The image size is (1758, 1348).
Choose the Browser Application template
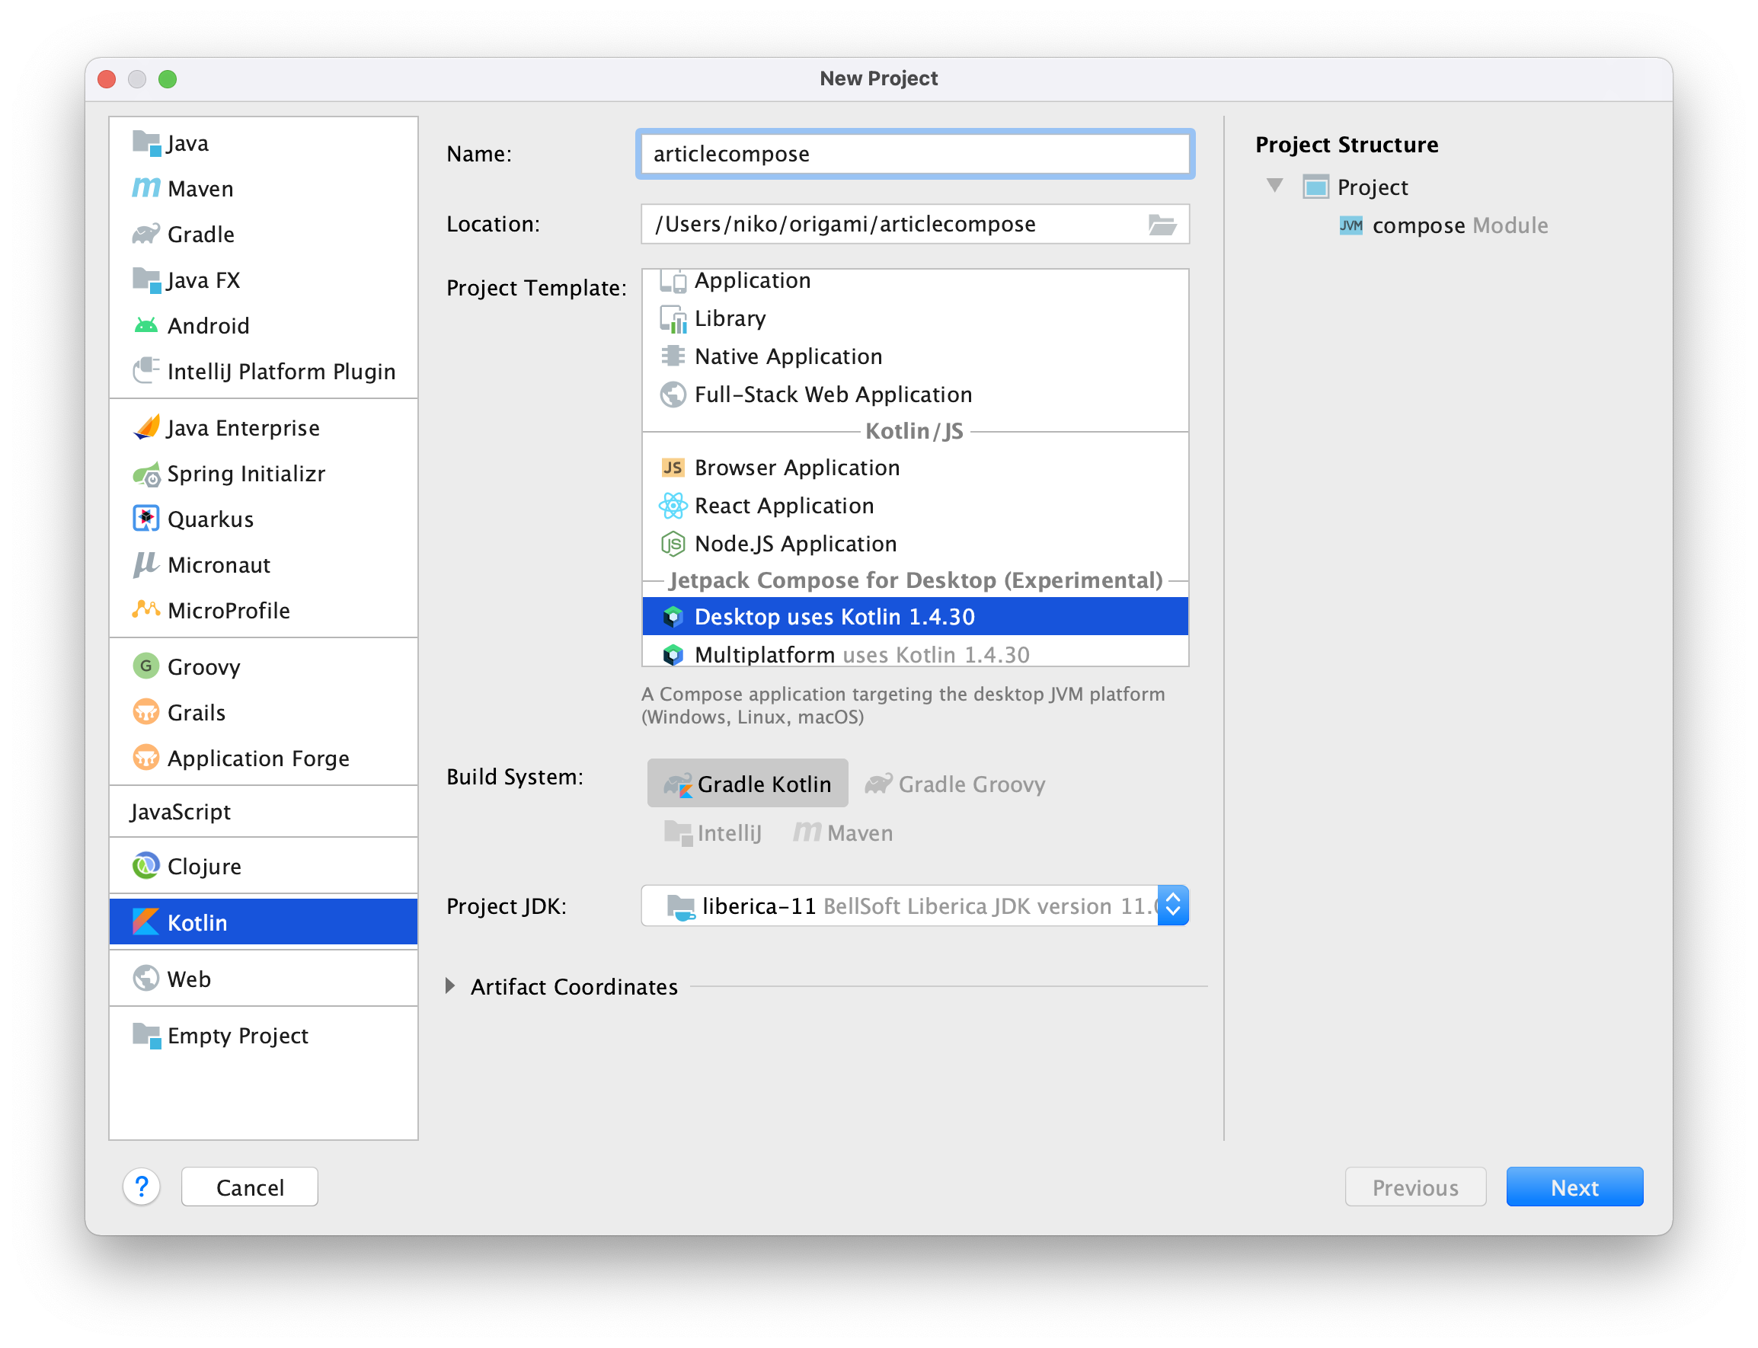796,468
